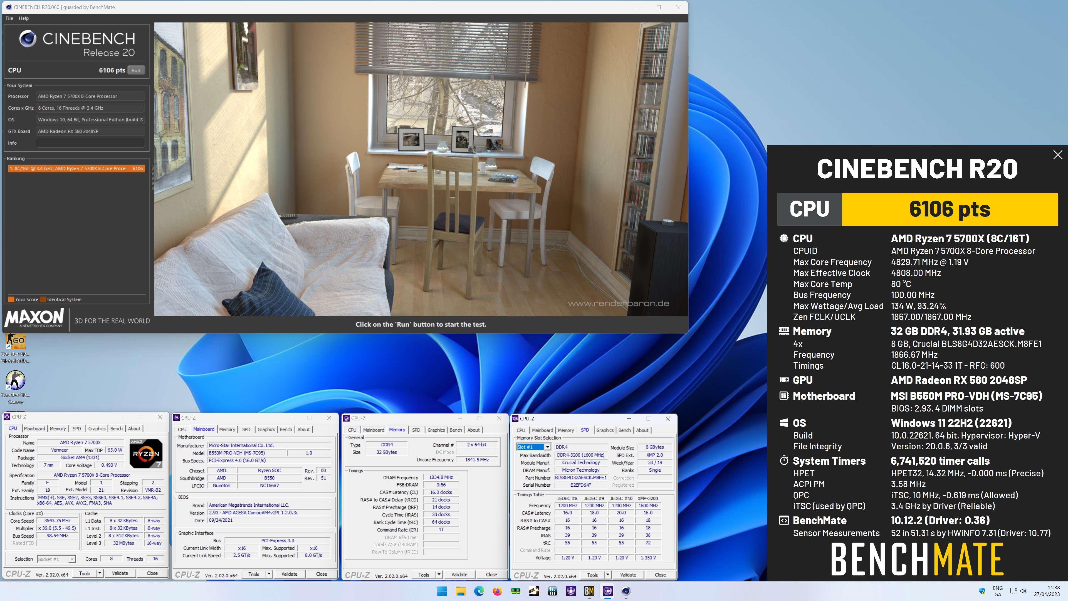The width and height of the screenshot is (1068, 601).
Task: Click the Cinebench render preview image
Action: 421,169
